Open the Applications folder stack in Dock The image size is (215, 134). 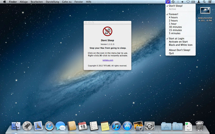[166, 126]
